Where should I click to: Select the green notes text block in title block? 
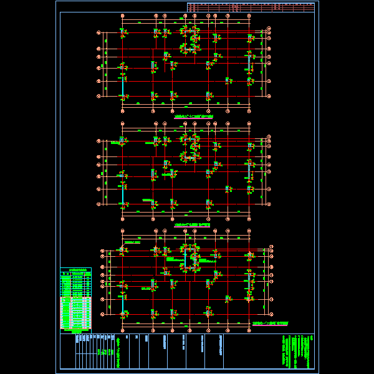(x=298, y=352)
